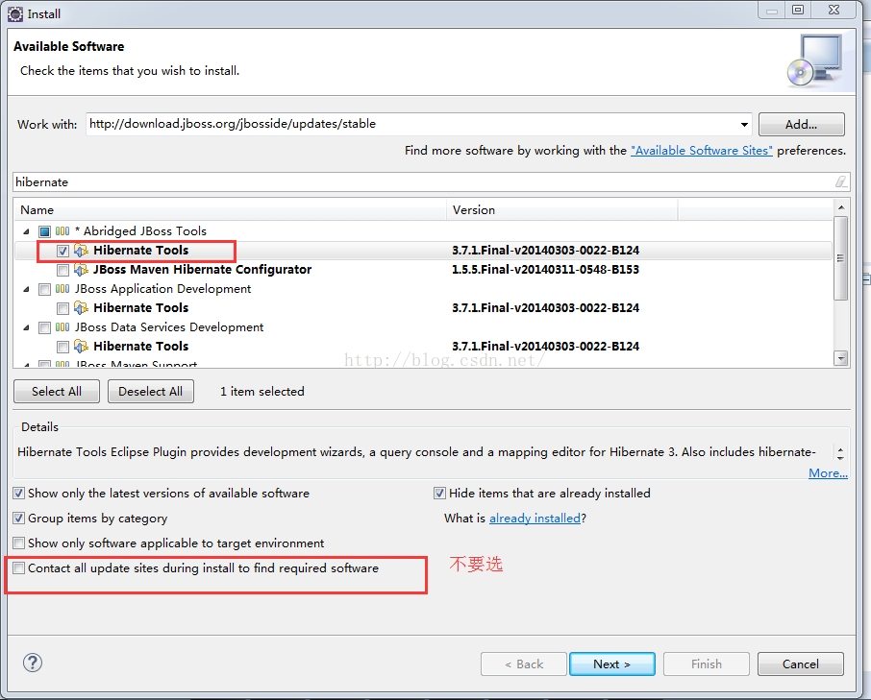Click the JBoss Data Services Development category icon
This screenshot has height=700, width=871.
(62, 327)
